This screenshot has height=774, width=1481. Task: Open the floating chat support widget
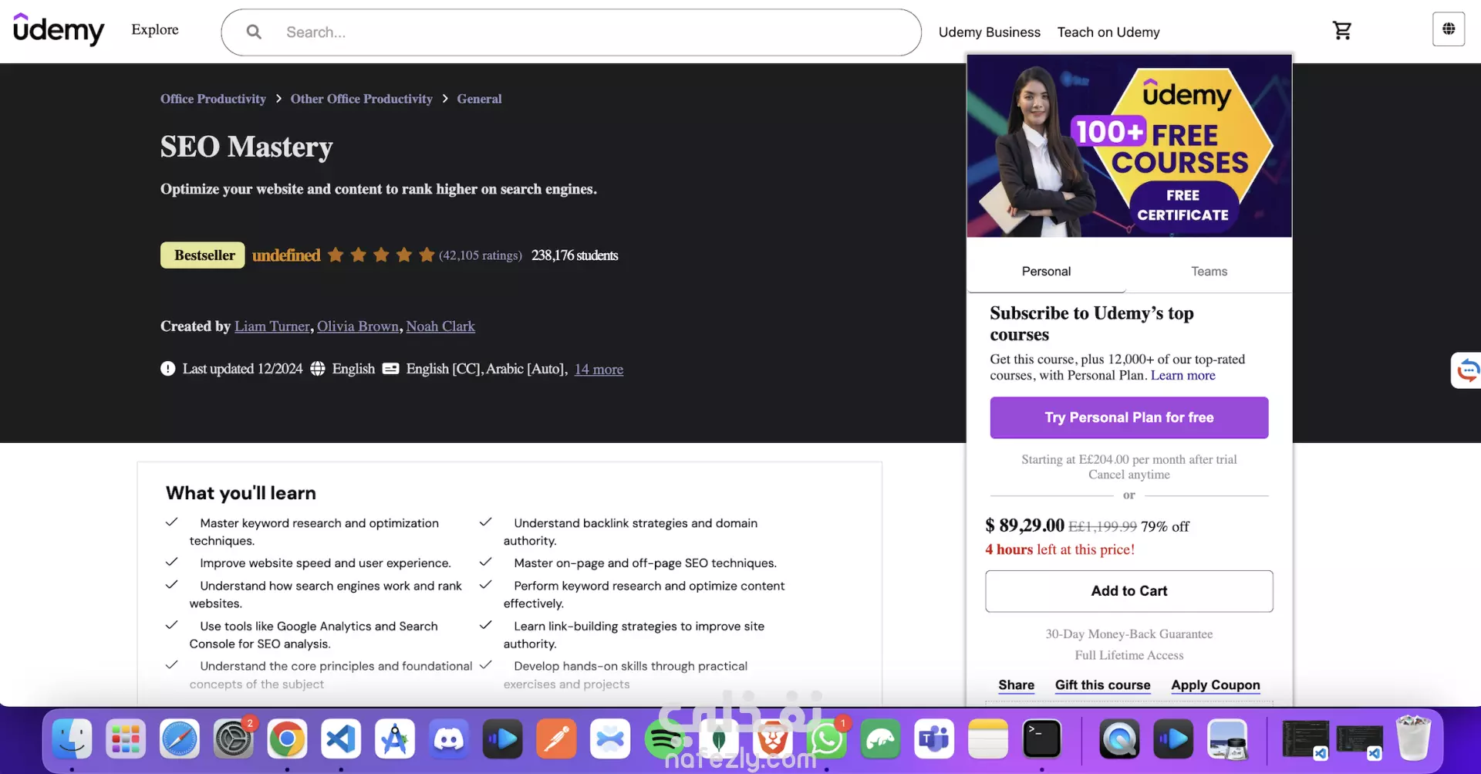[x=1467, y=370]
